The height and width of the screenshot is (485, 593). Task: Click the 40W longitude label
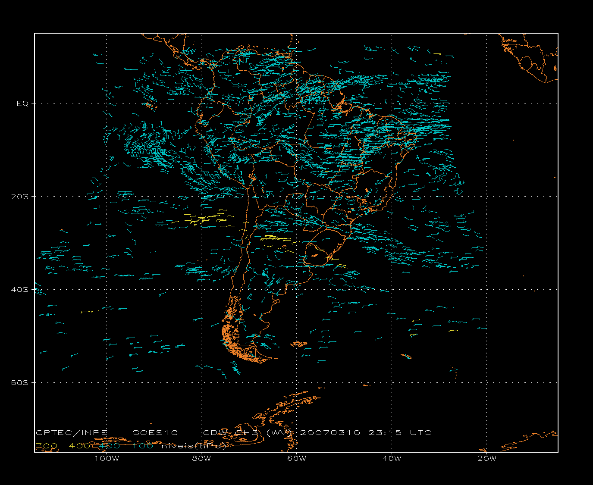point(392,458)
